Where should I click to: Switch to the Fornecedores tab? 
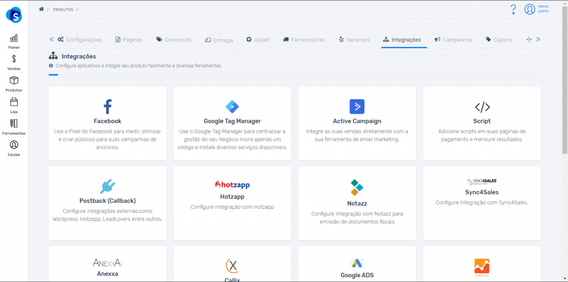[304, 40]
